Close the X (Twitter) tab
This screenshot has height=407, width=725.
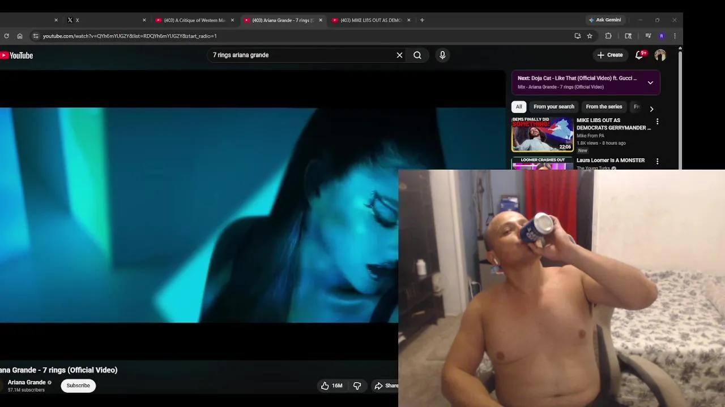pos(144,20)
